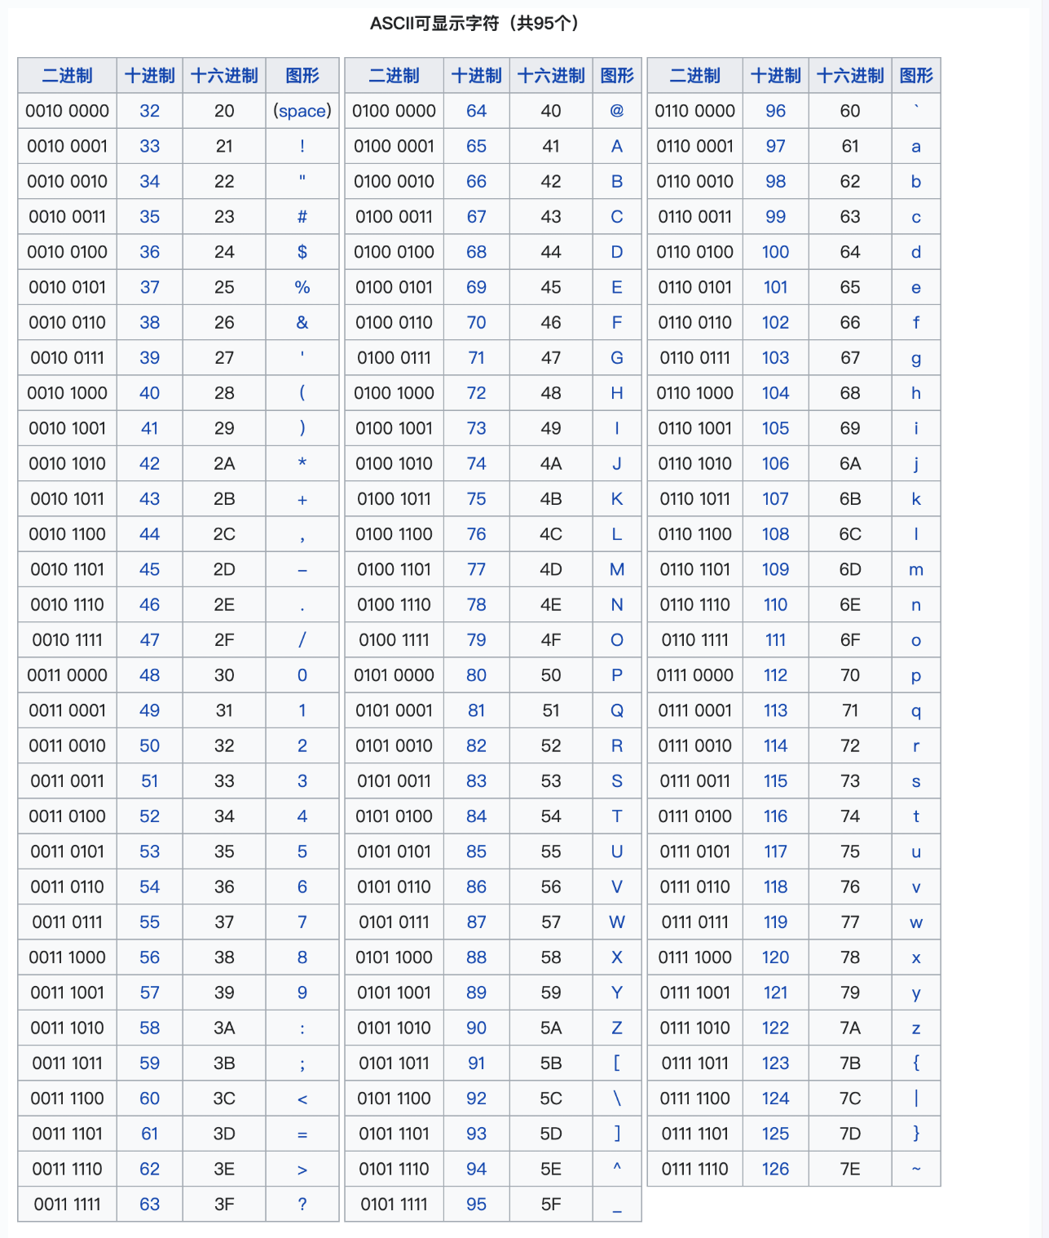Image resolution: width=1049 pixels, height=1238 pixels.
Task: Open the "<" less-than sign link
Action: (302, 1099)
